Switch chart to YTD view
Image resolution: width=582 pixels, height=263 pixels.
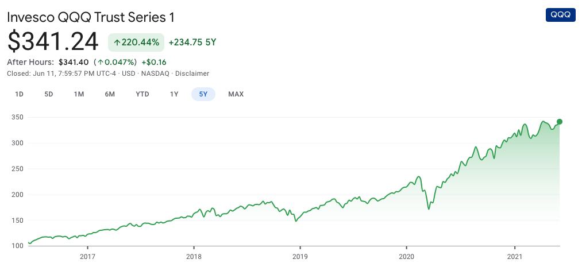[x=142, y=94]
